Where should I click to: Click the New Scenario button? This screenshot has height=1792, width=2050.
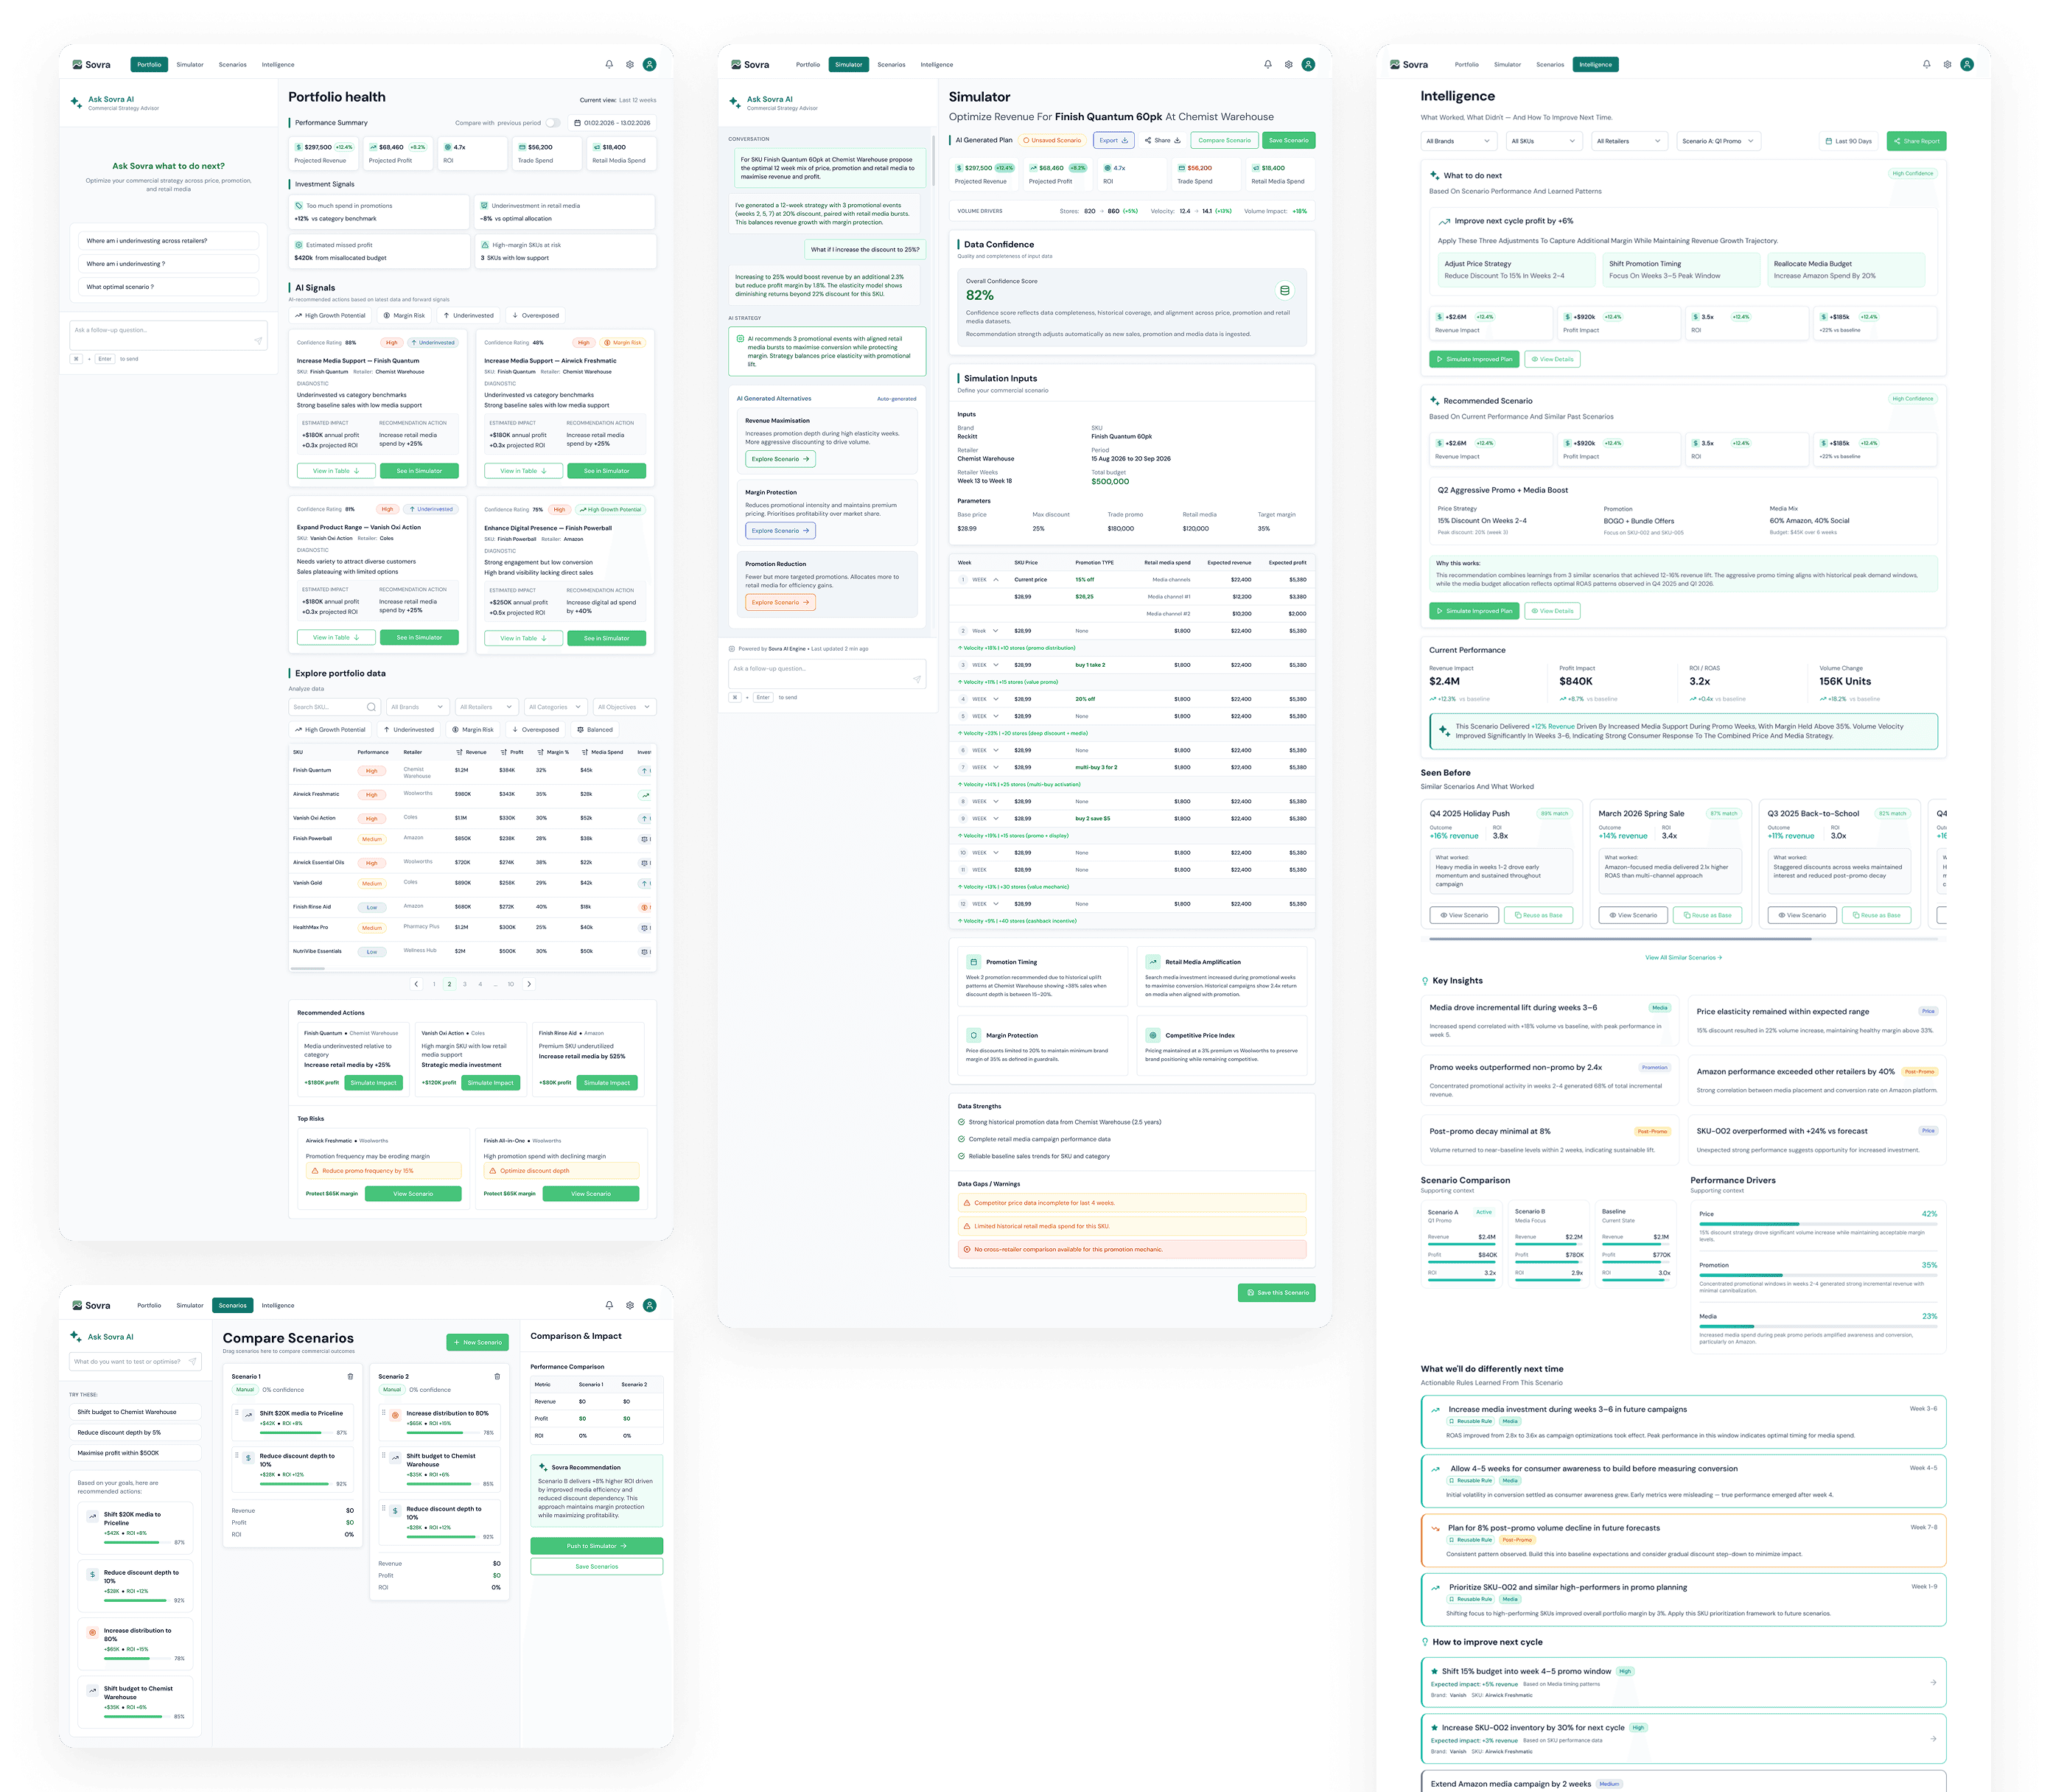click(x=477, y=1342)
